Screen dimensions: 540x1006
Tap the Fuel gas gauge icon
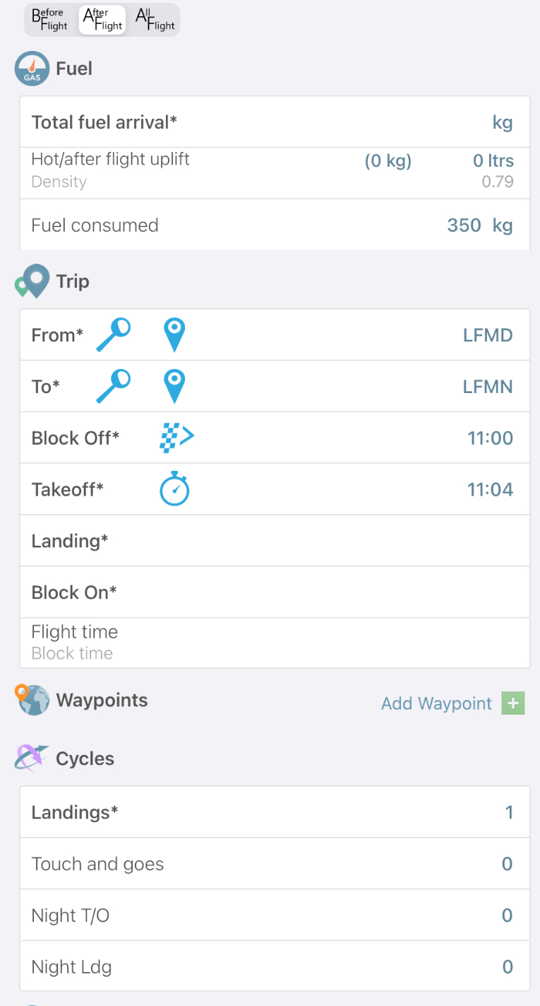click(32, 69)
